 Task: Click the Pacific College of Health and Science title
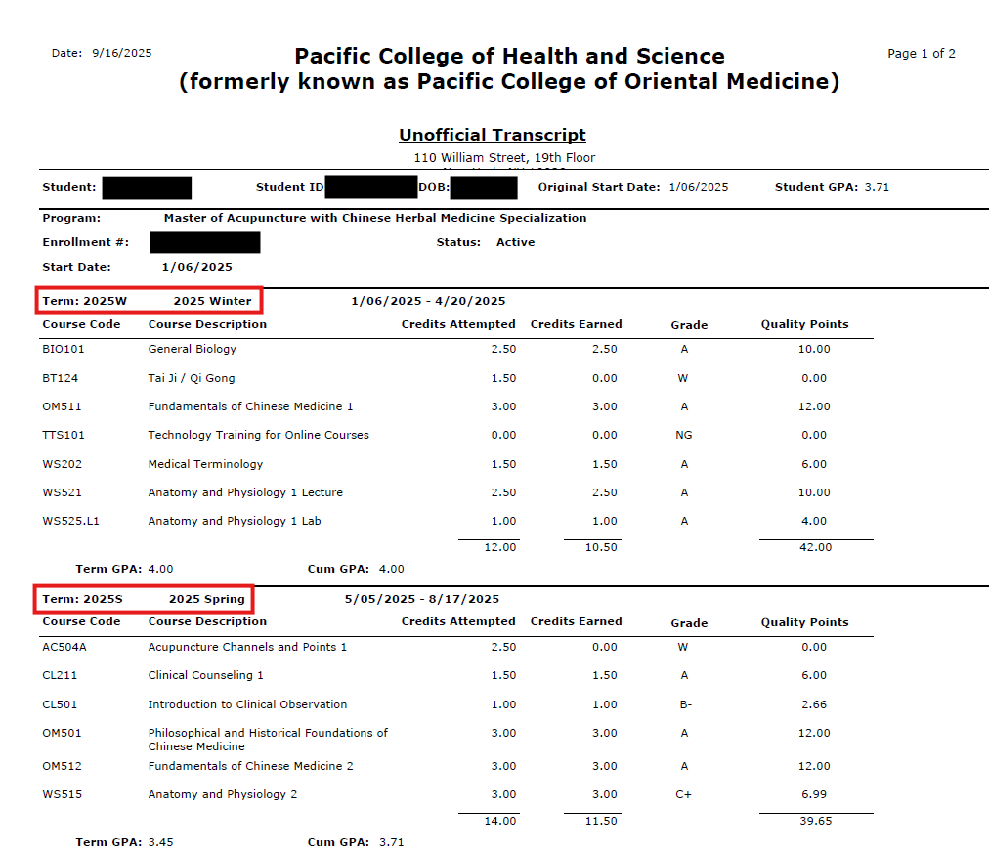coord(509,56)
